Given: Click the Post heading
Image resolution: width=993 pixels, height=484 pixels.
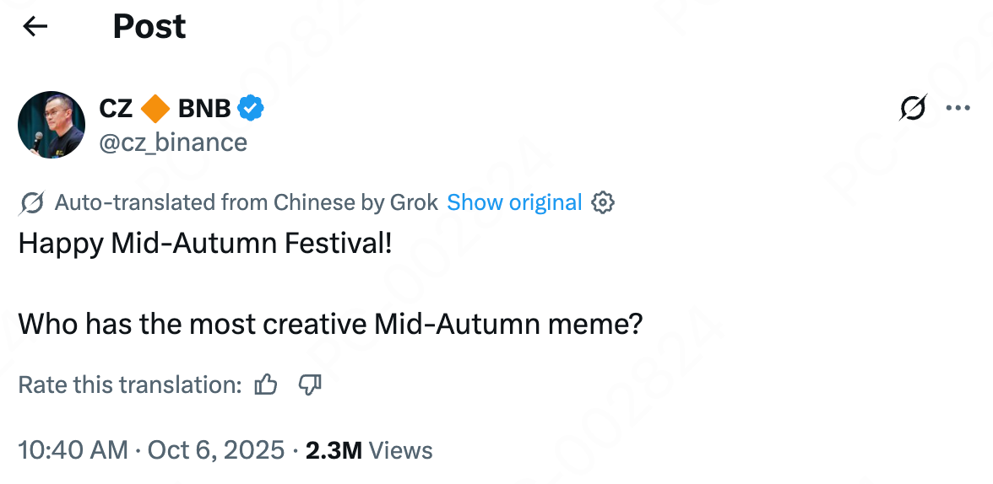Looking at the screenshot, I should 149,27.
